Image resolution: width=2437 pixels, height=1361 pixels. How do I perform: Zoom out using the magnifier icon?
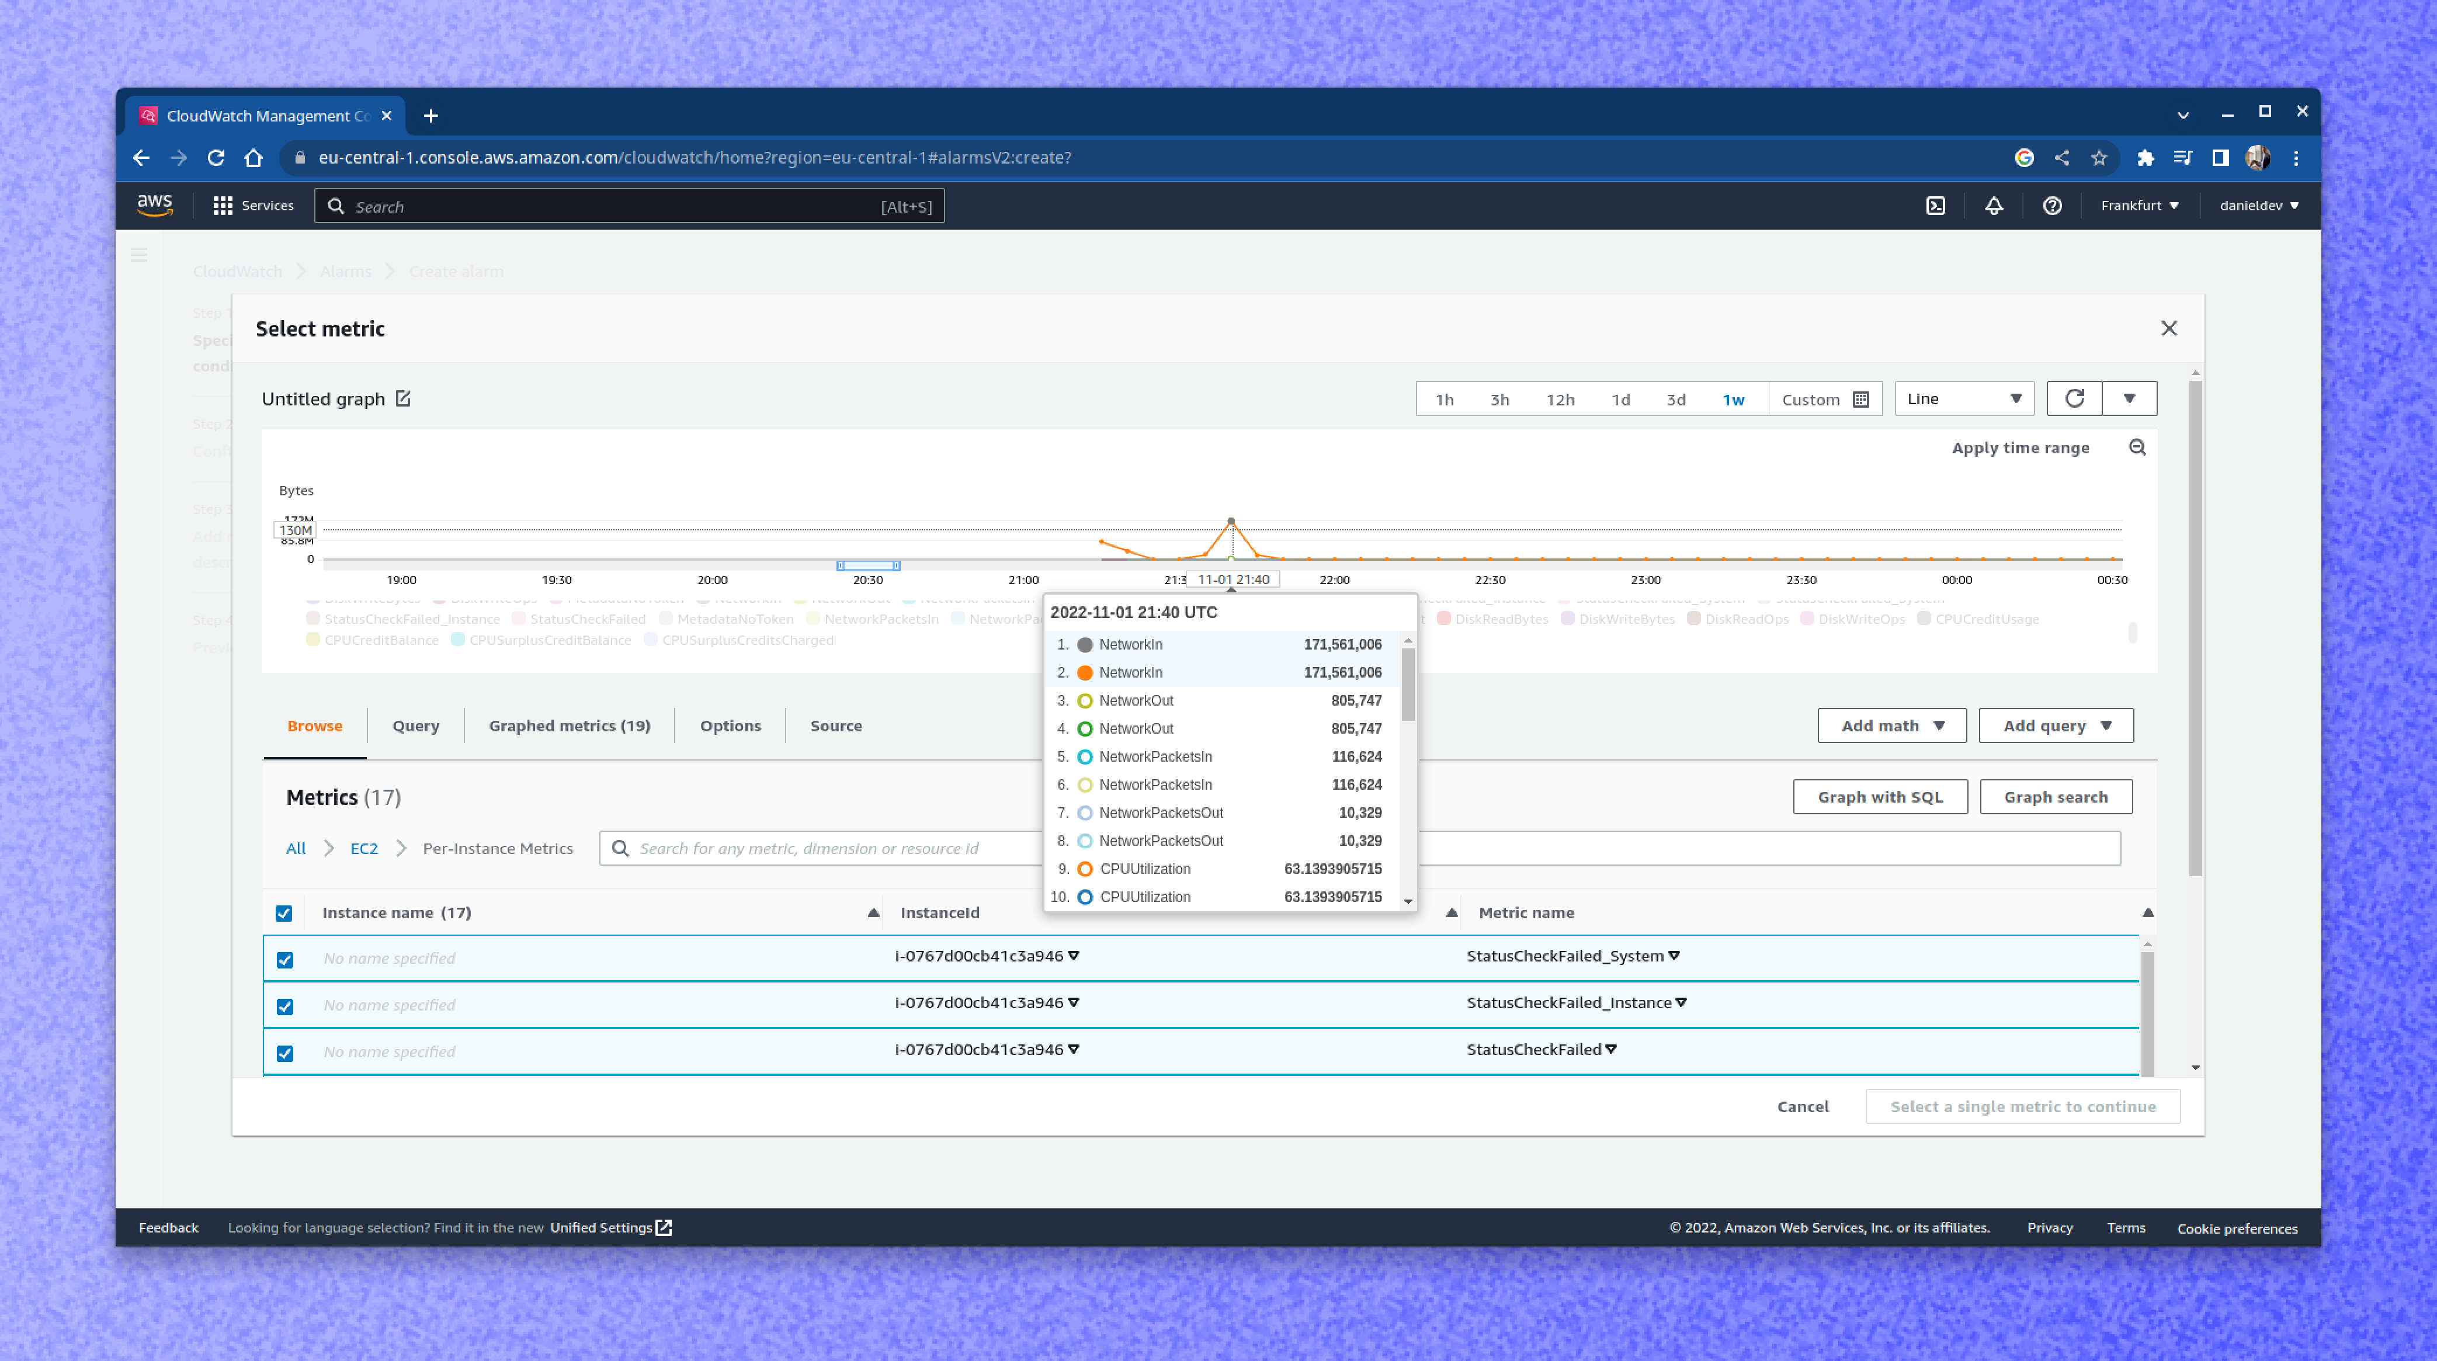pos(2137,446)
